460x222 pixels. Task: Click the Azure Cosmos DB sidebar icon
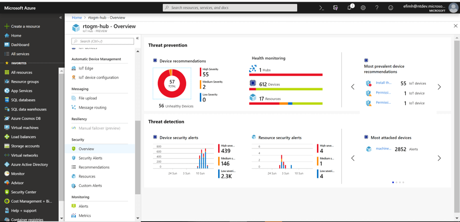7,119
